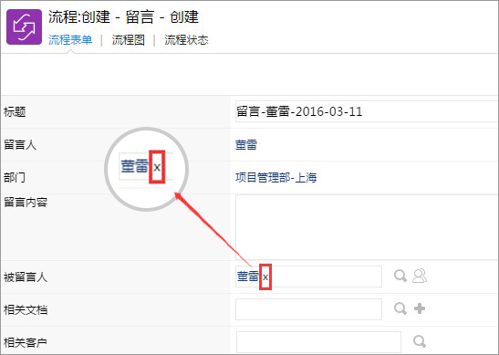Remove 董雷 with the x in 被留言人
Image resolution: width=499 pixels, height=355 pixels.
pos(265,277)
